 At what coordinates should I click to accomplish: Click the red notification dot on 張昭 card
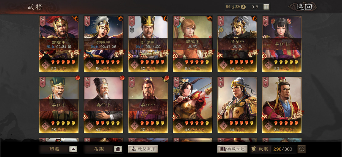tap(77, 78)
